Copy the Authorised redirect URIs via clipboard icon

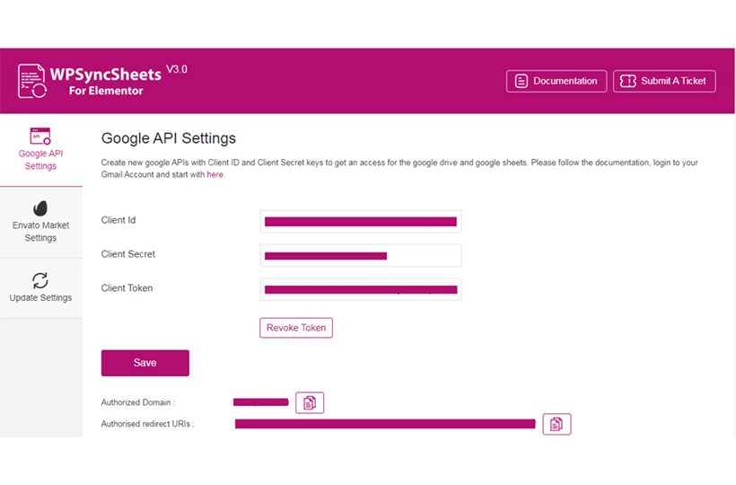pos(556,424)
